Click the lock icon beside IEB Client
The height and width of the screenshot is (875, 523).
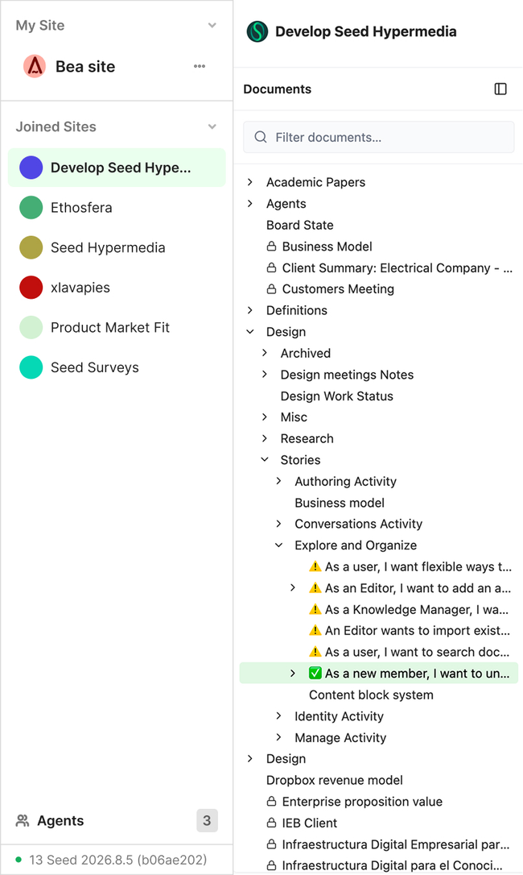coord(271,823)
